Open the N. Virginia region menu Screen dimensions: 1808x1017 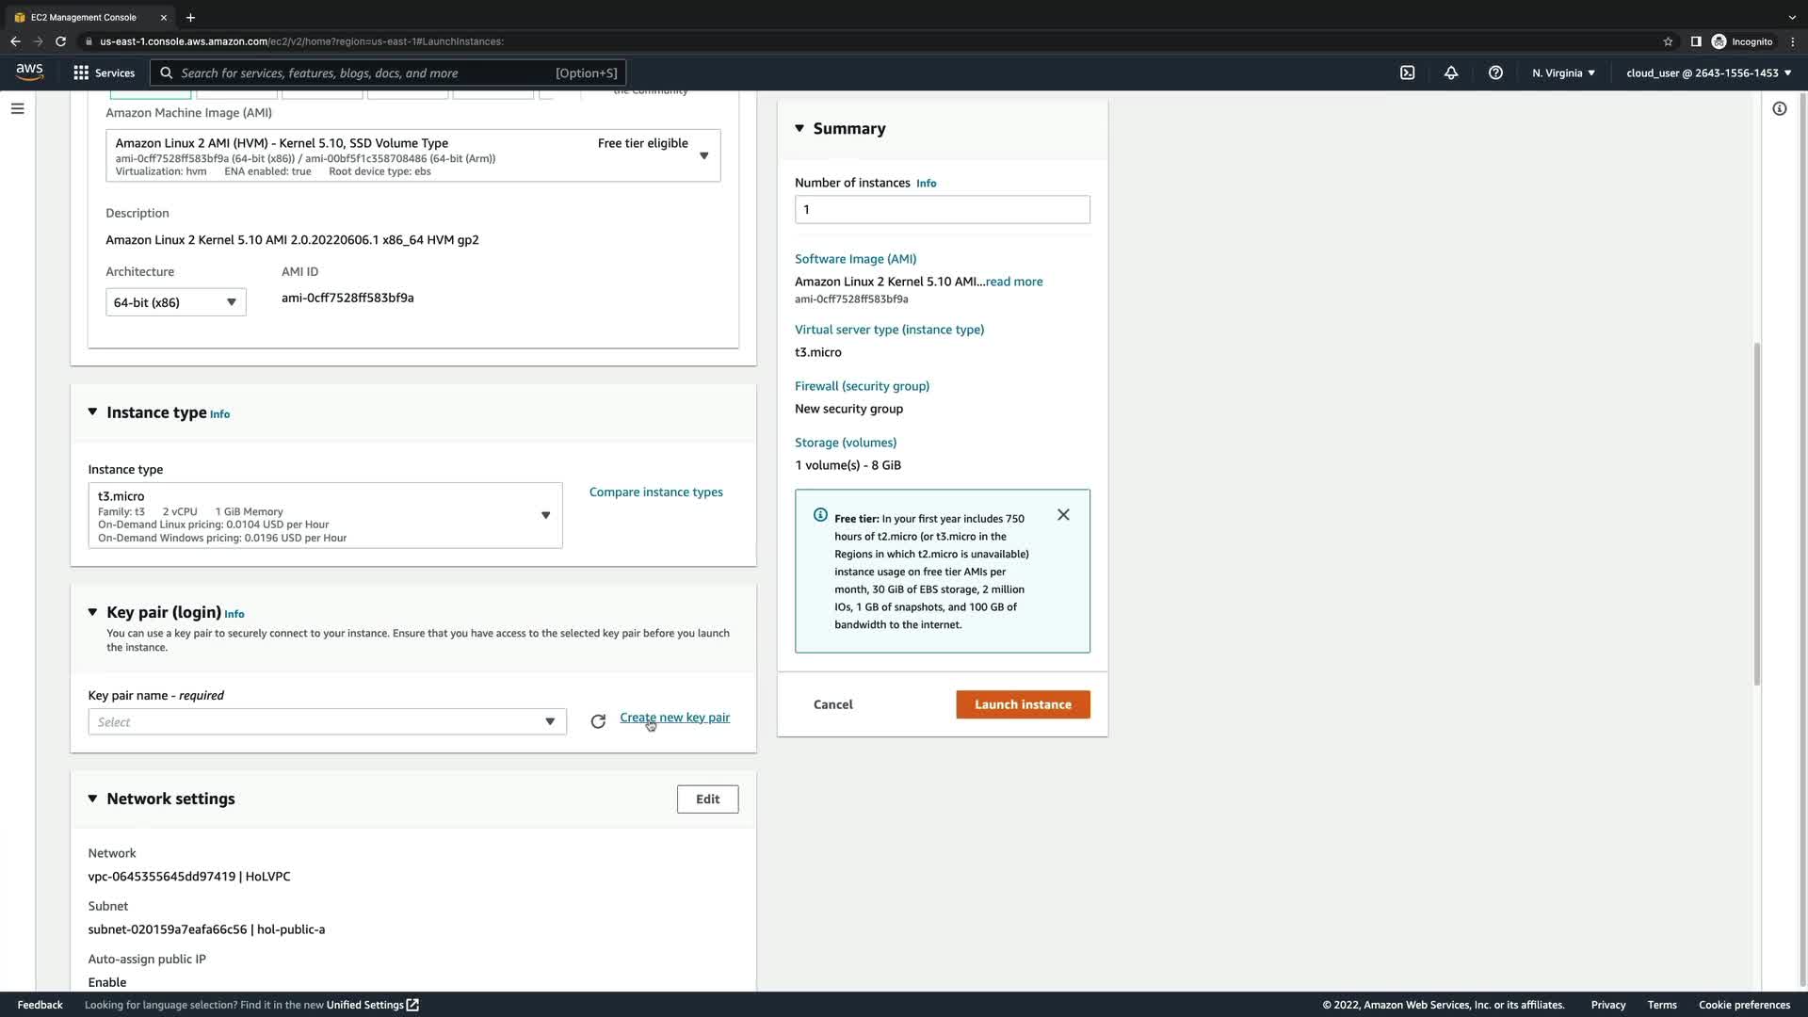coord(1563,73)
